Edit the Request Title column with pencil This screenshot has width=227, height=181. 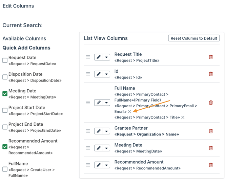click(99, 57)
